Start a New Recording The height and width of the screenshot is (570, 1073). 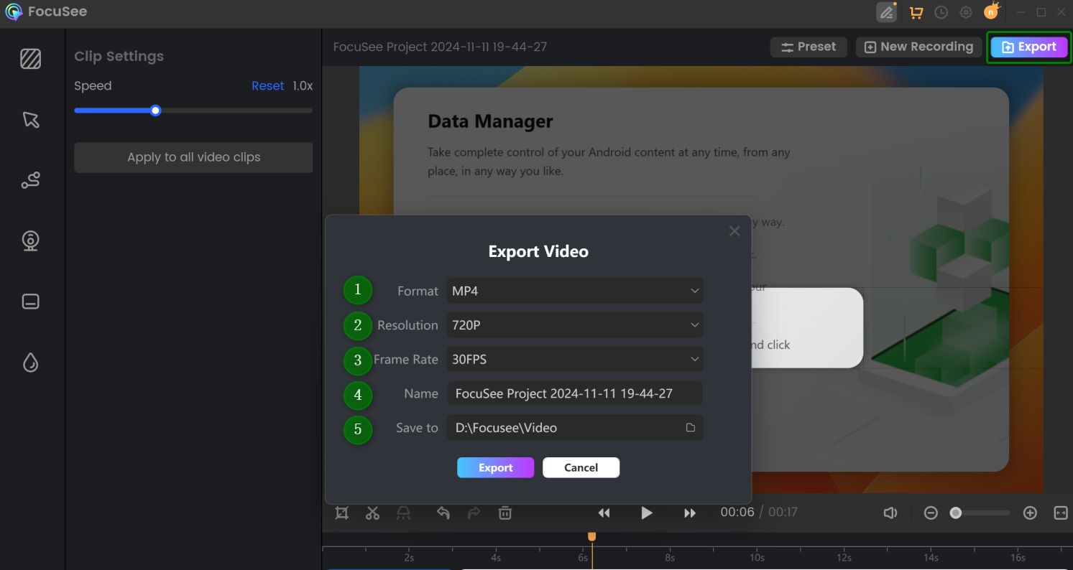pyautogui.click(x=918, y=47)
